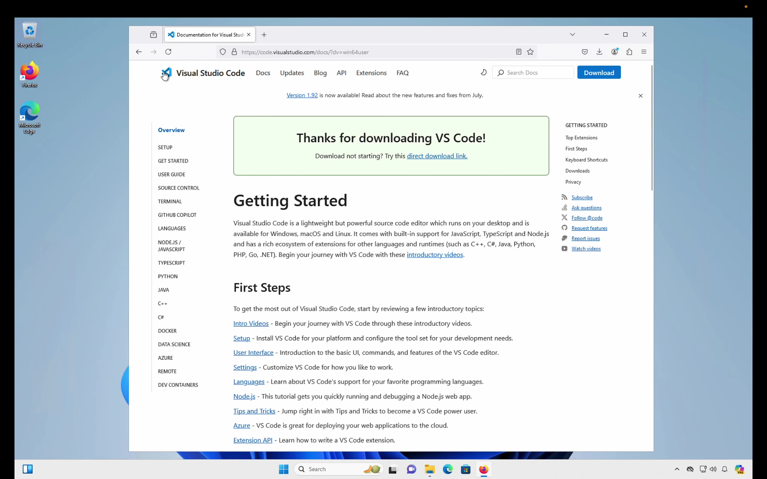Toggle the website dark theme moon icon
This screenshot has height=479, width=767.
click(x=483, y=72)
